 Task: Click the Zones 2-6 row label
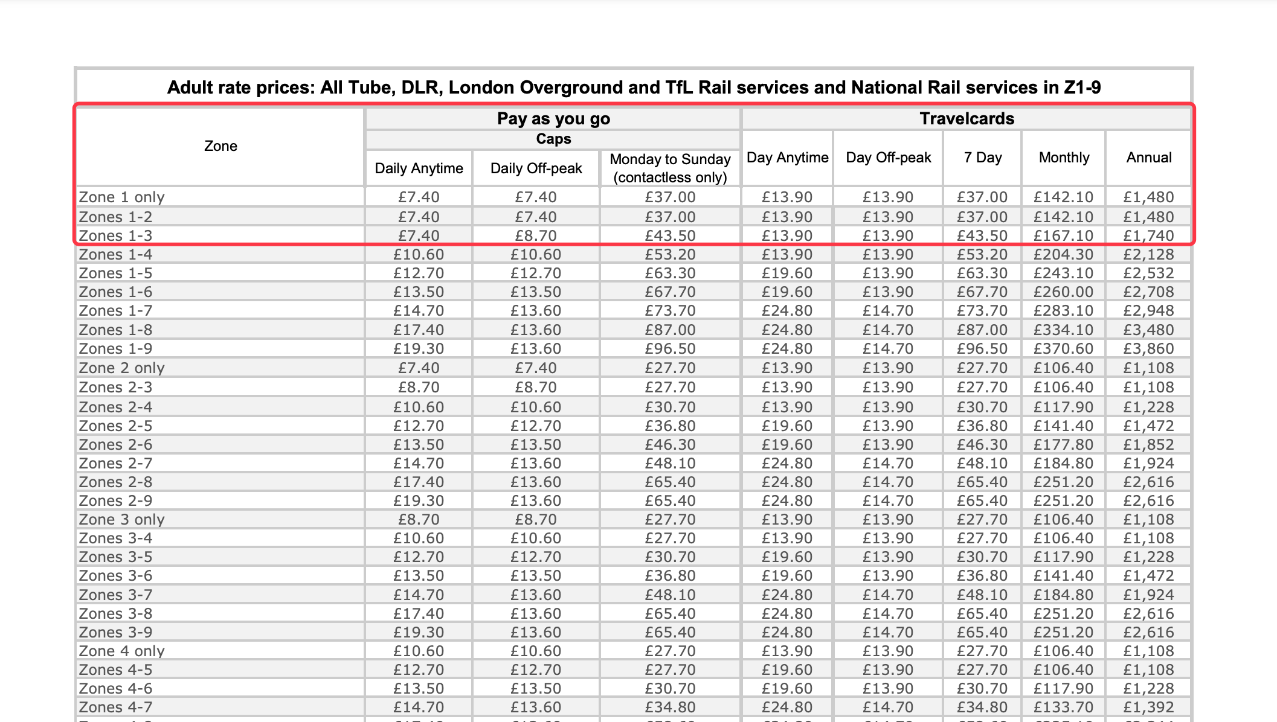pos(115,445)
